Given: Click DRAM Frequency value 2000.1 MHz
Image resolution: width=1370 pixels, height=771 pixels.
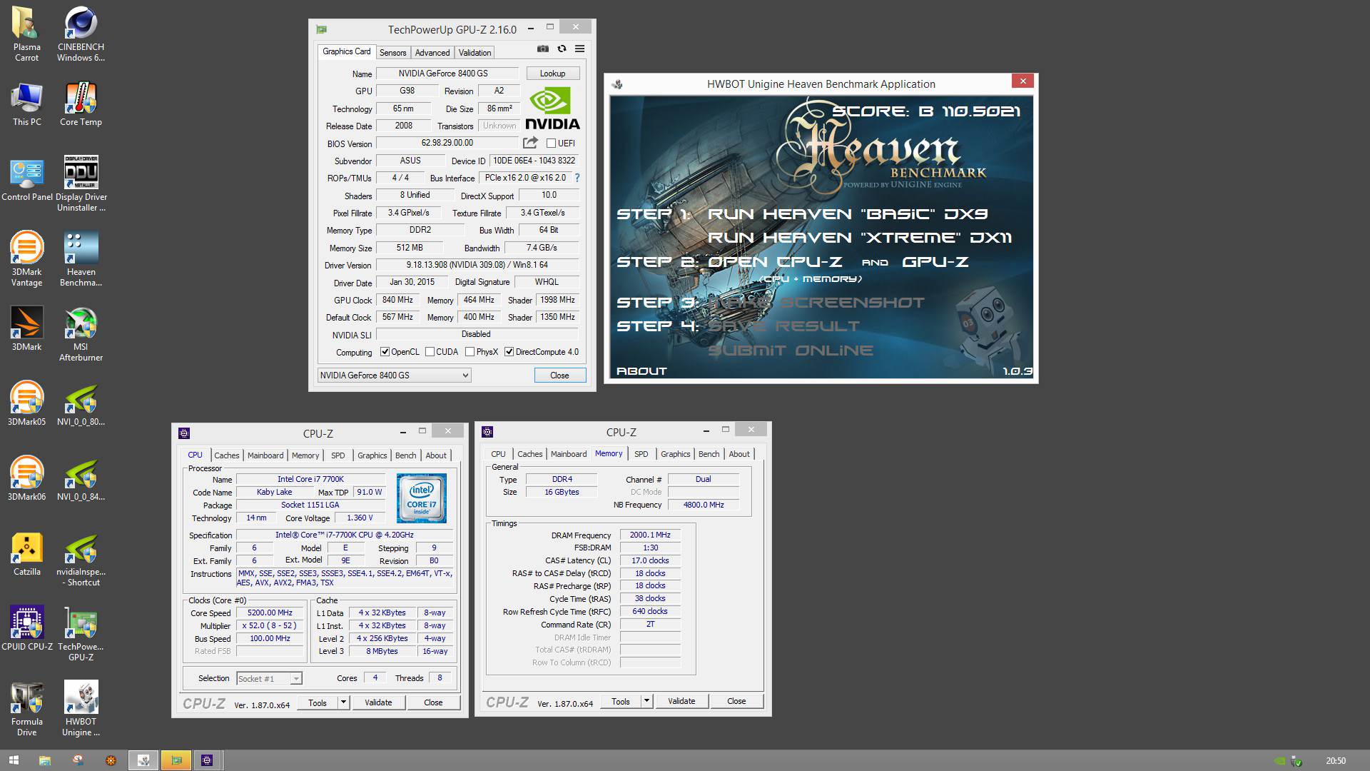Looking at the screenshot, I should 650,535.
